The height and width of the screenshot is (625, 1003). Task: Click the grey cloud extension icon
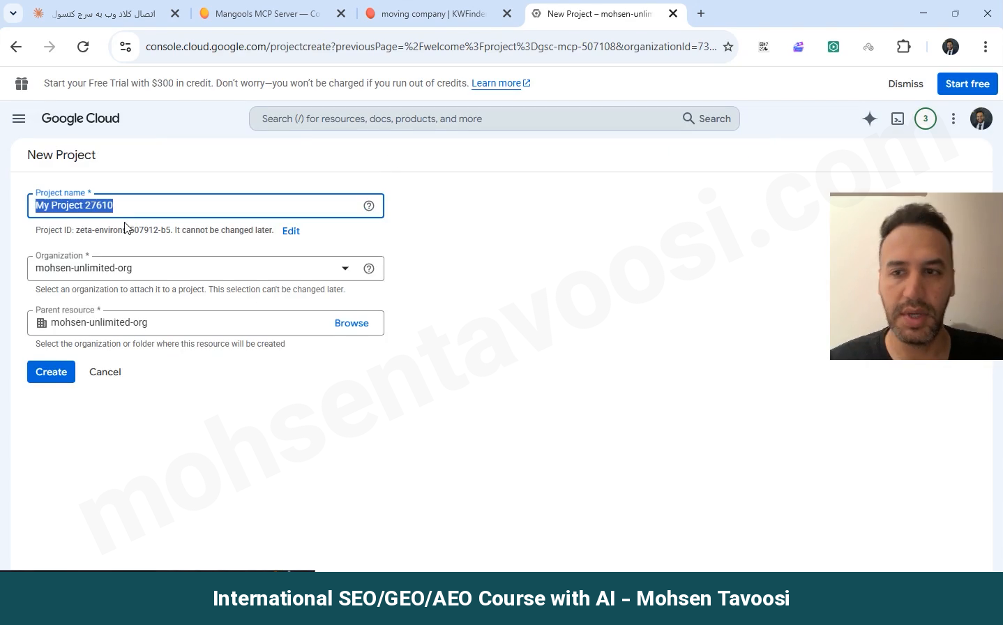pyautogui.click(x=868, y=47)
